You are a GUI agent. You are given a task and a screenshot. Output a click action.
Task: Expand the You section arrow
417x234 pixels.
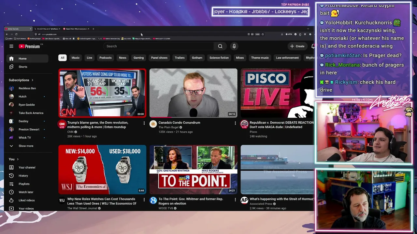coord(18,159)
